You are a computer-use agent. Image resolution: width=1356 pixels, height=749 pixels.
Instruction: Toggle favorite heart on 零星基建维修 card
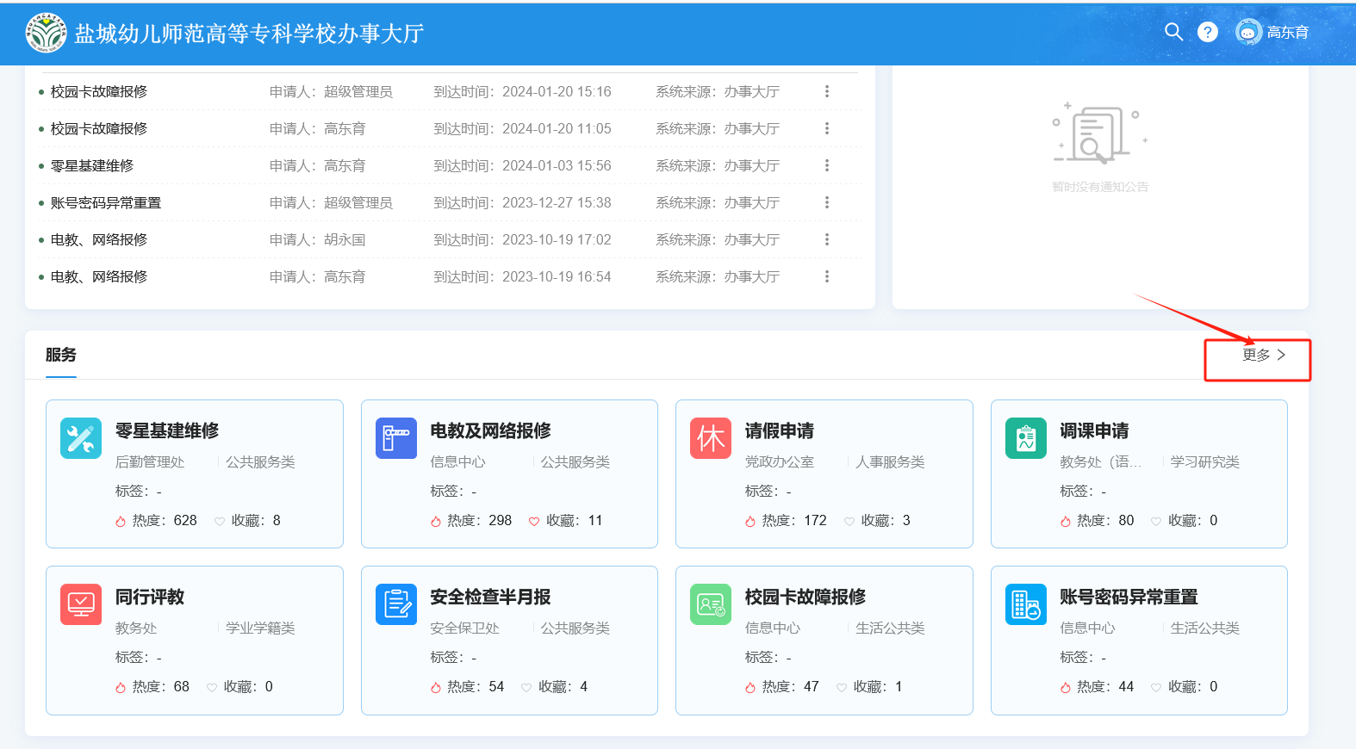tap(220, 521)
